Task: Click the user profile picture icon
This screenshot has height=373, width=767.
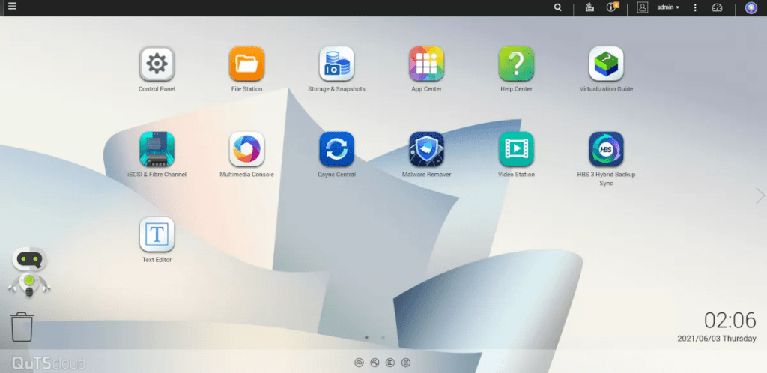Action: point(642,7)
